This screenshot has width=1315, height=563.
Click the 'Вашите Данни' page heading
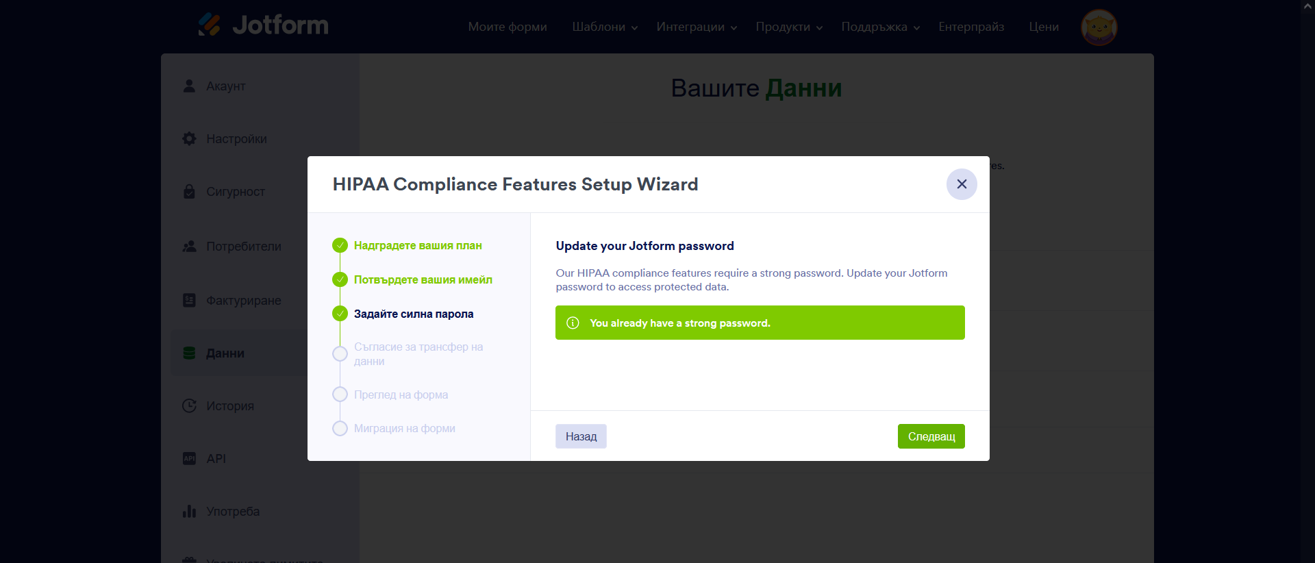coord(756,88)
